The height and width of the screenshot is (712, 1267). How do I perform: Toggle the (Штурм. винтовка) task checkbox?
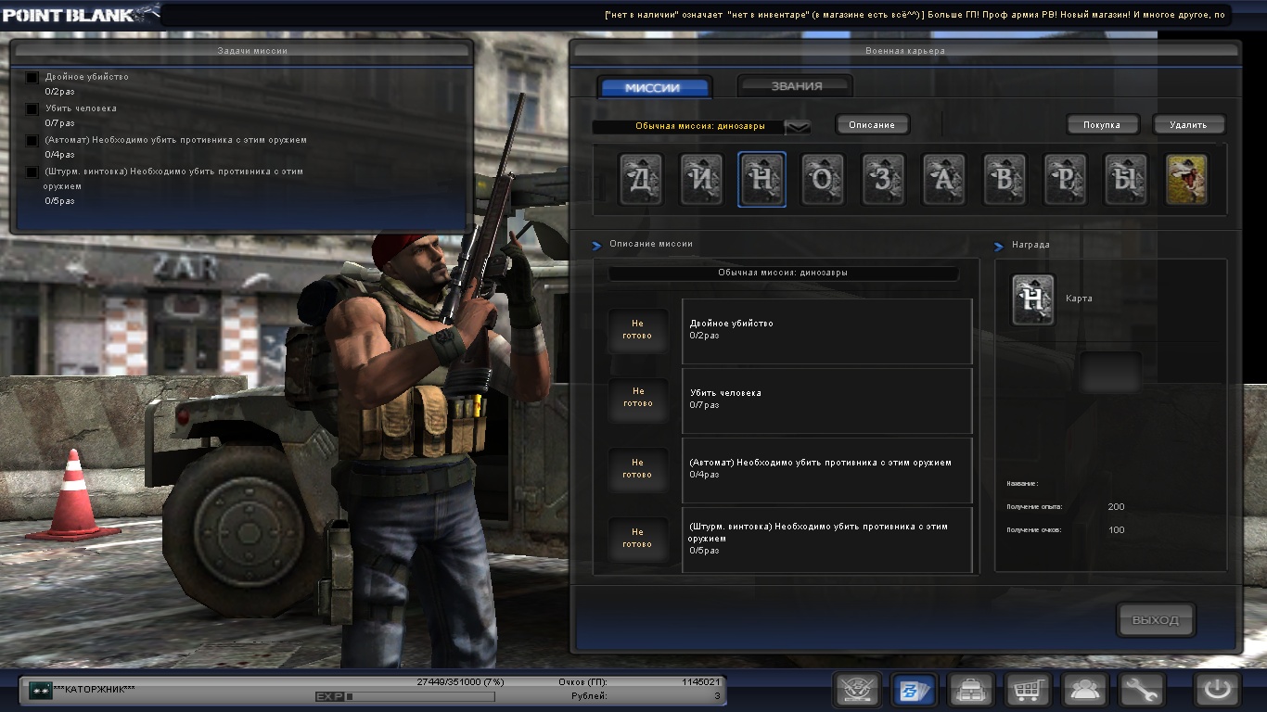[x=32, y=172]
